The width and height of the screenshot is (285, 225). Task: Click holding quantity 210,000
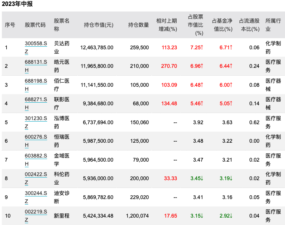140,66
